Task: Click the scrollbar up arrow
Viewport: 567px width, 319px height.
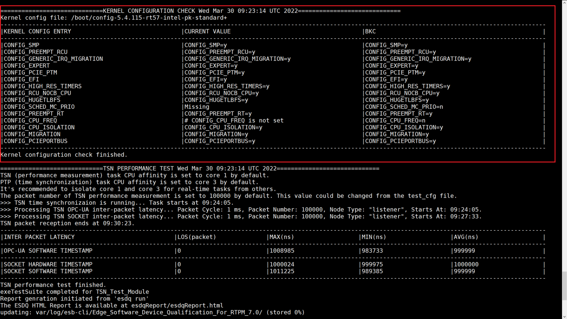Action: (564, 2)
